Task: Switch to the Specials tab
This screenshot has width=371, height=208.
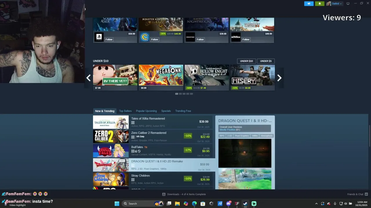Action: 166,111
